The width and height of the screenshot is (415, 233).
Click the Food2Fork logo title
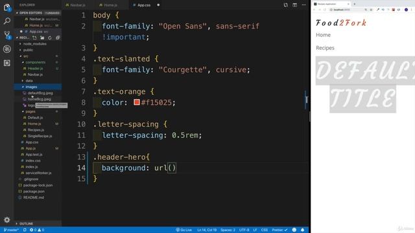(341, 23)
